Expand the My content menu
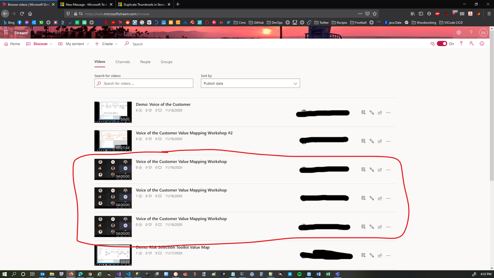 tap(74, 44)
